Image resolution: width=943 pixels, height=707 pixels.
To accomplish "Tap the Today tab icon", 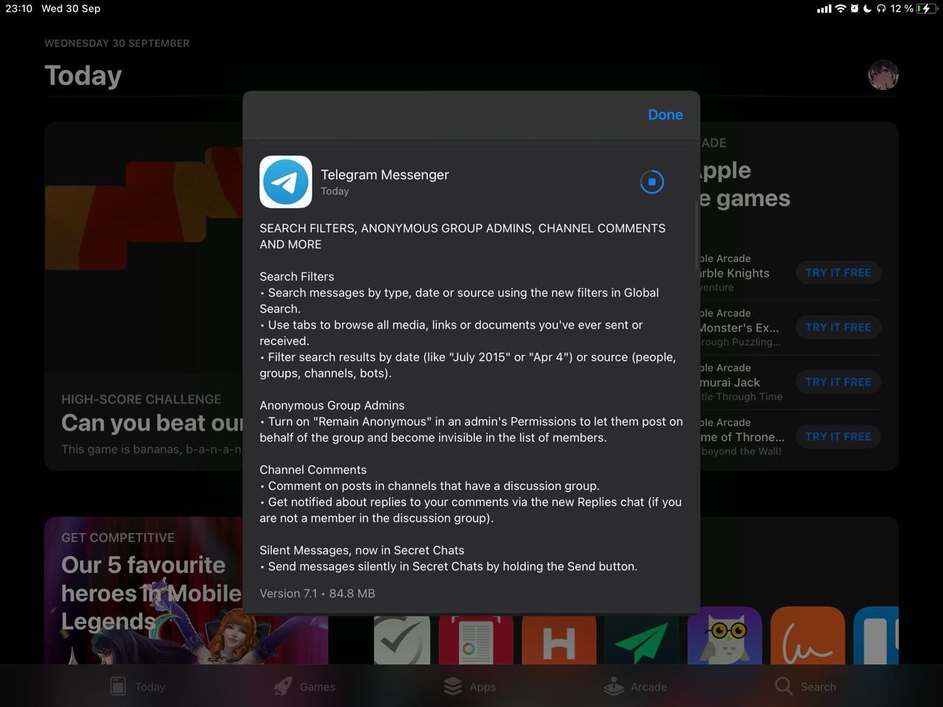I will click(118, 686).
